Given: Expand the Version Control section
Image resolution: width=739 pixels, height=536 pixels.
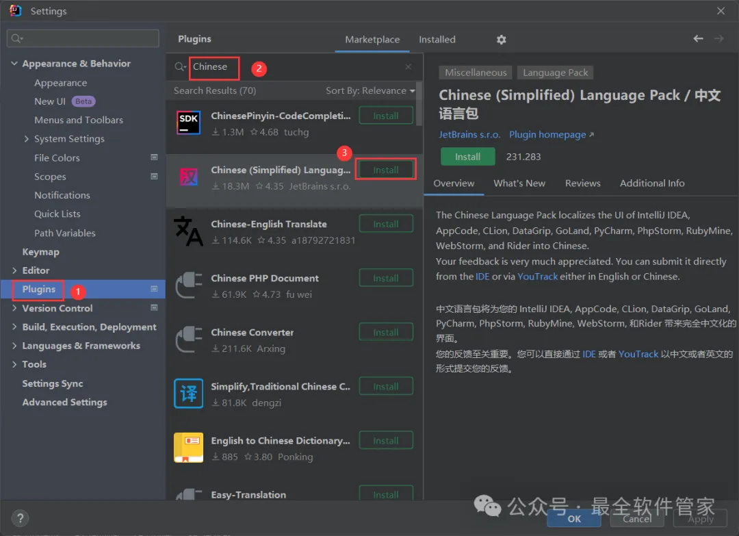Looking at the screenshot, I should 14,308.
